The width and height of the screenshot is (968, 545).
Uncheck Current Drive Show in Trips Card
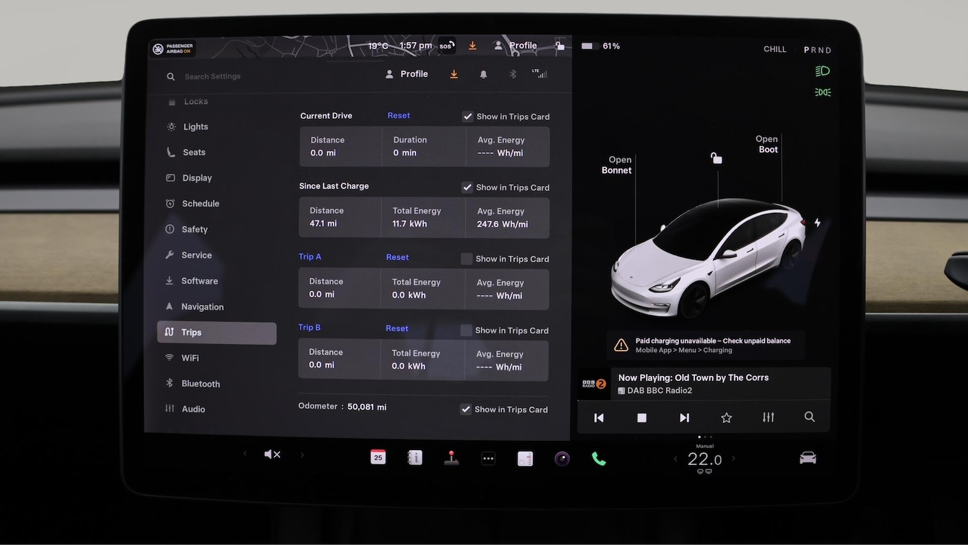tap(468, 117)
